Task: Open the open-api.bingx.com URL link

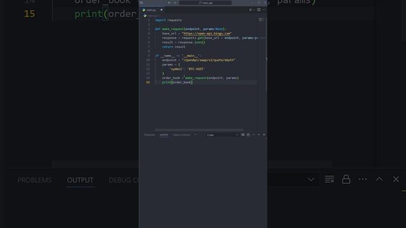Action: tap(207, 34)
